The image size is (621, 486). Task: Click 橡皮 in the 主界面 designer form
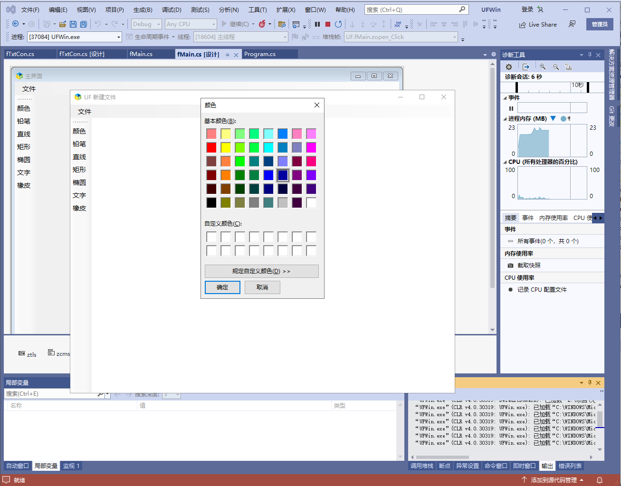coord(24,185)
